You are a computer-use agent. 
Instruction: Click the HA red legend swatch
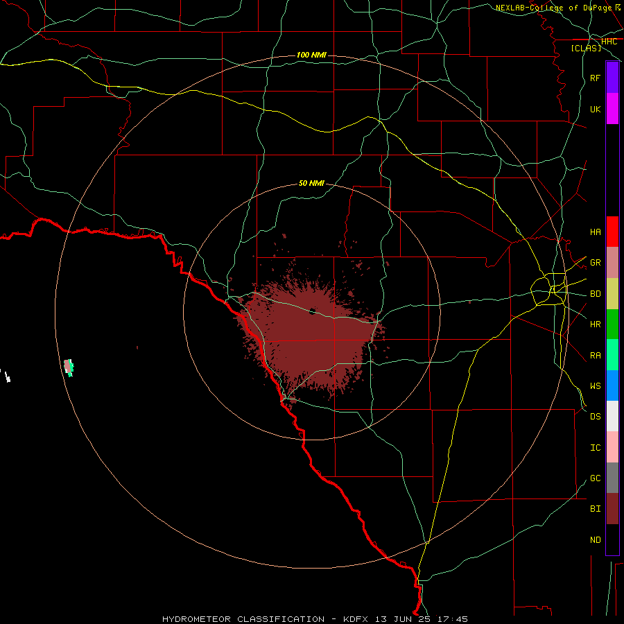pyautogui.click(x=612, y=232)
